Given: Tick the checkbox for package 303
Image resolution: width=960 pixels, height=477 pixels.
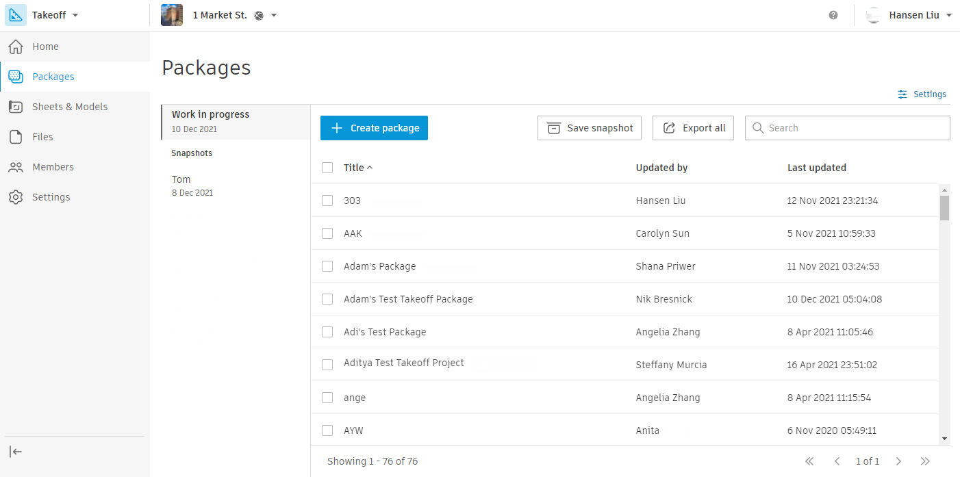Looking at the screenshot, I should coord(327,201).
